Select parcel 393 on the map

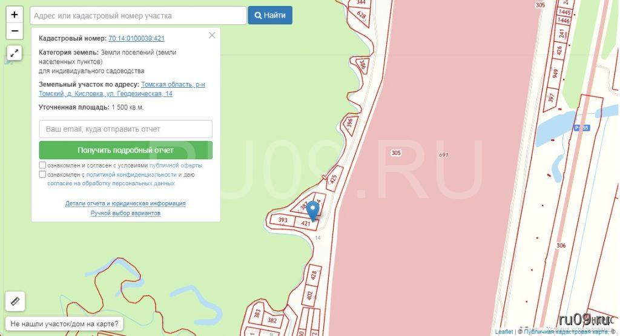pos(282,220)
